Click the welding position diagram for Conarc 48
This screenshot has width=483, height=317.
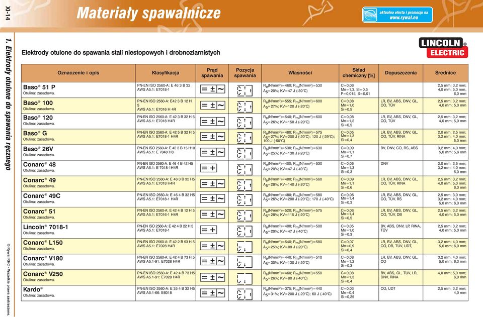click(245, 169)
